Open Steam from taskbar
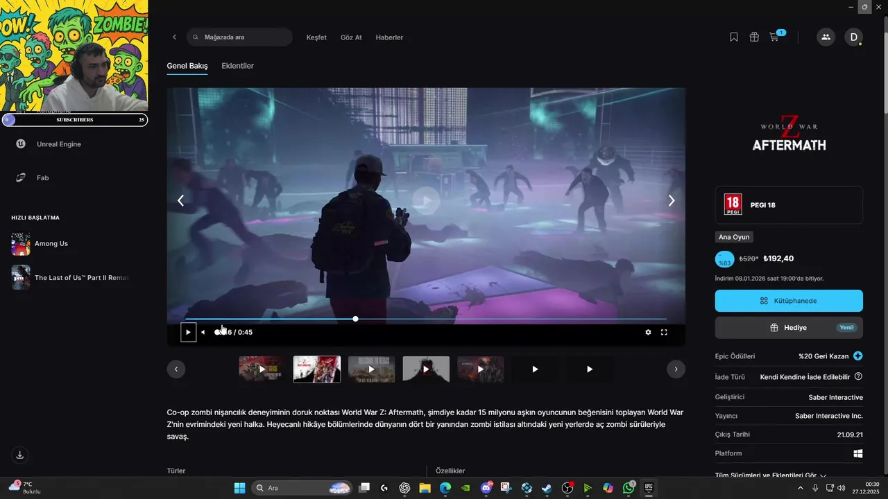Screen dimensions: 888x499 (547, 488)
